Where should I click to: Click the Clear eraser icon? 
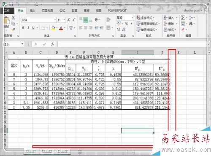click(183, 30)
